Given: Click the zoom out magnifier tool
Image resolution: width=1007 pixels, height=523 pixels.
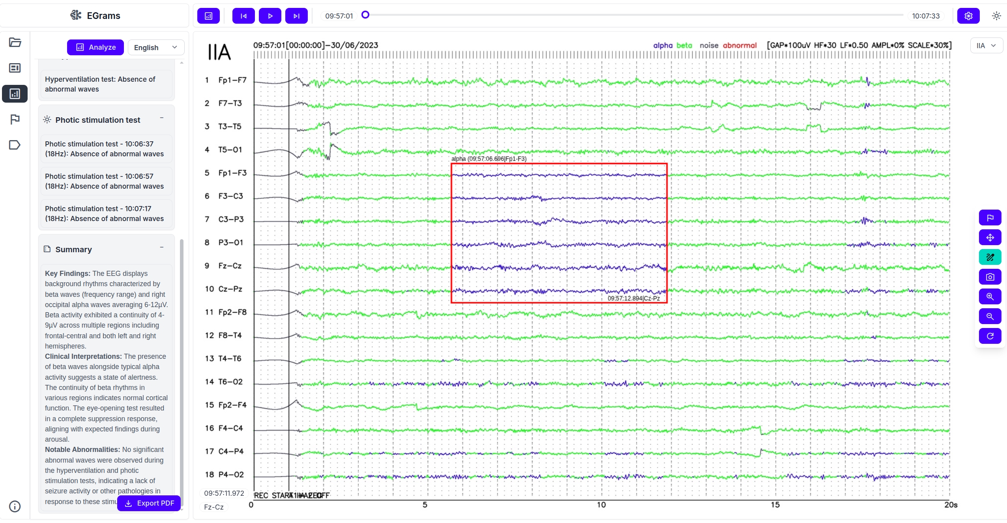Looking at the screenshot, I should click(x=990, y=317).
